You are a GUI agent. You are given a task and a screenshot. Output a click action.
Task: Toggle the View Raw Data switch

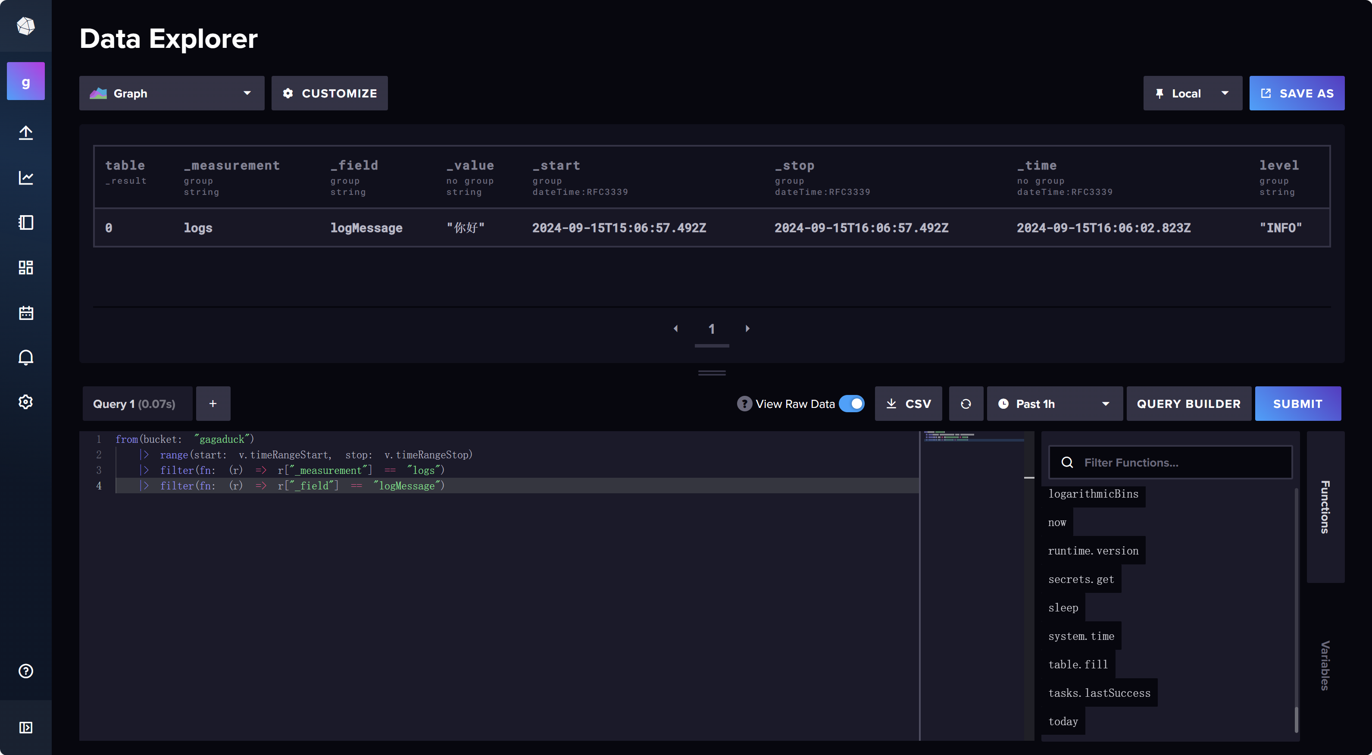point(852,404)
